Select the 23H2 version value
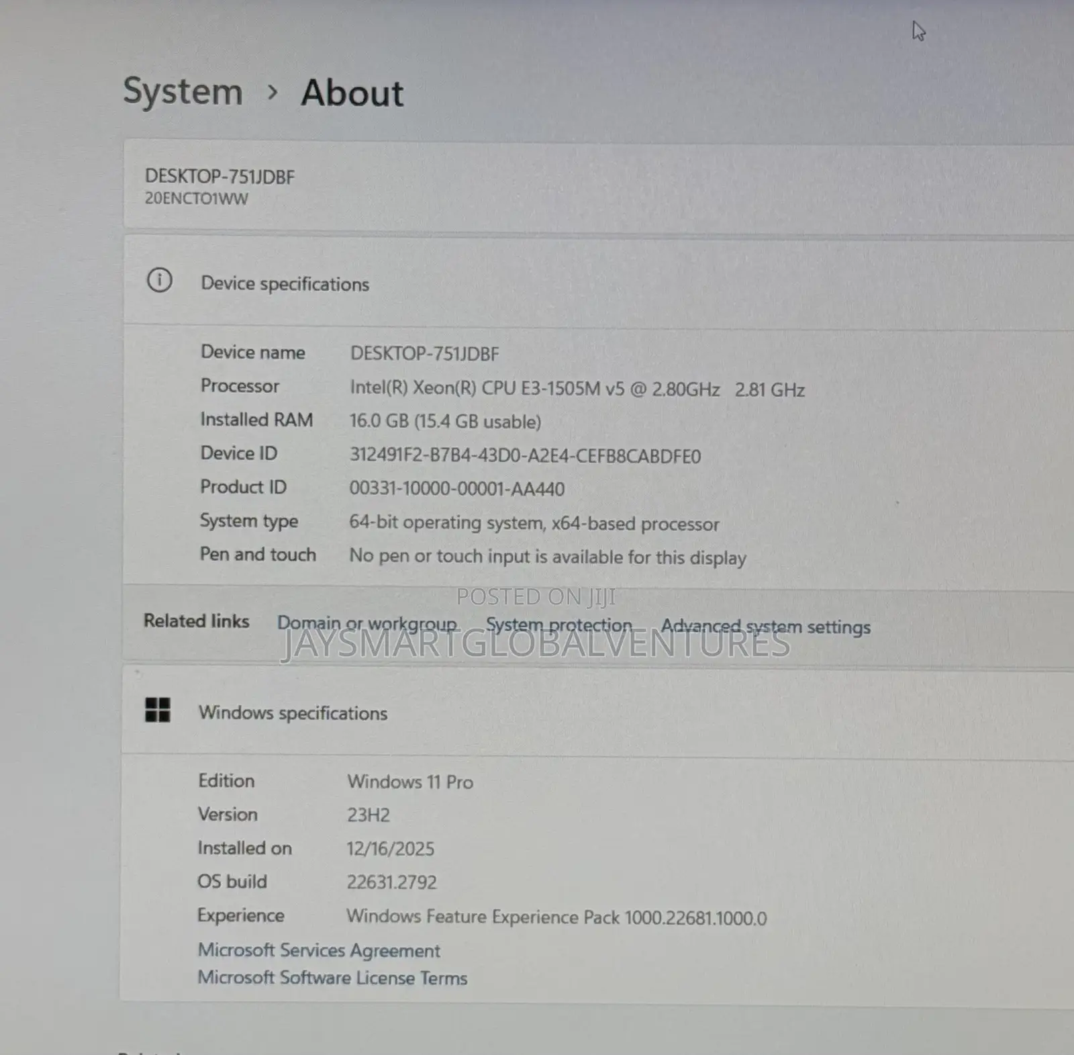 (368, 815)
